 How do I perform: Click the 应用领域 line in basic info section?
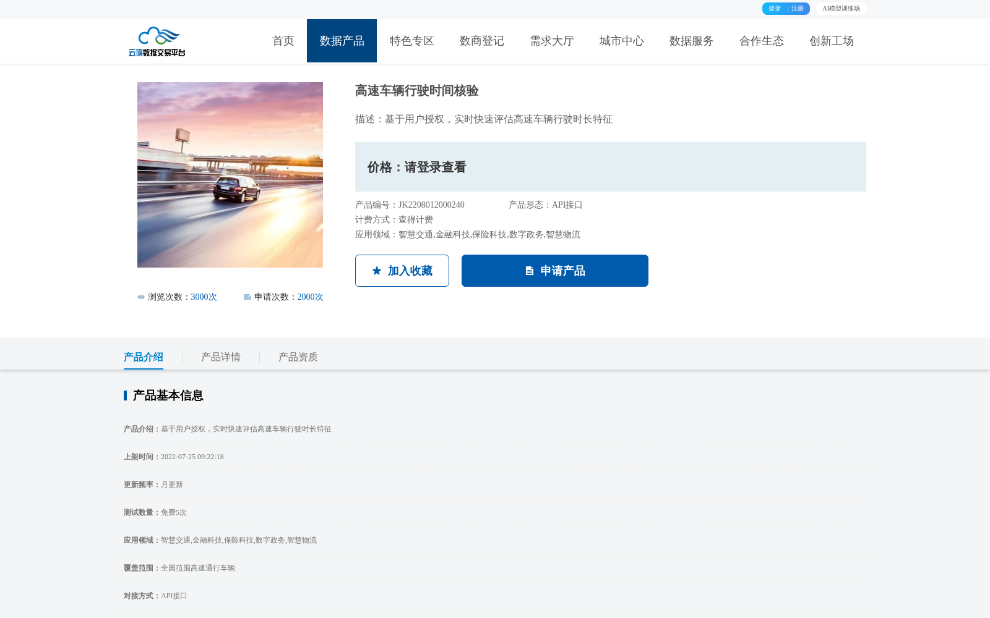click(x=220, y=540)
